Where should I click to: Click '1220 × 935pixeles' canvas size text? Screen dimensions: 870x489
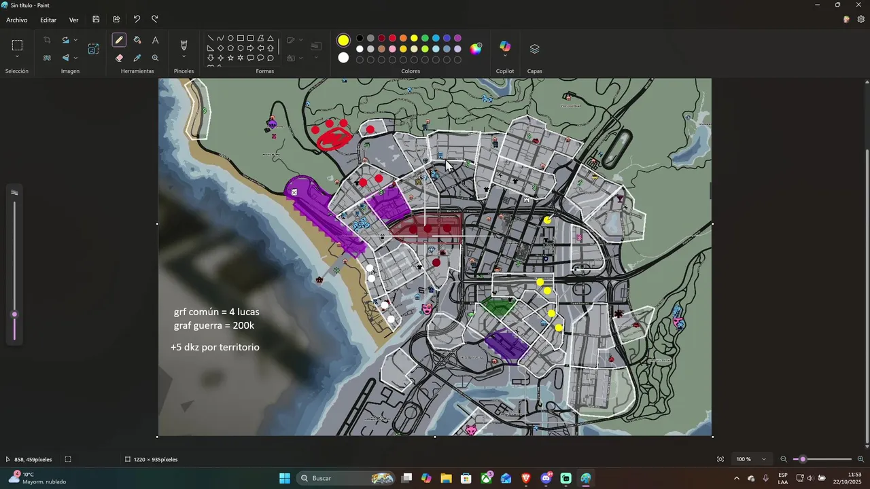click(x=156, y=460)
